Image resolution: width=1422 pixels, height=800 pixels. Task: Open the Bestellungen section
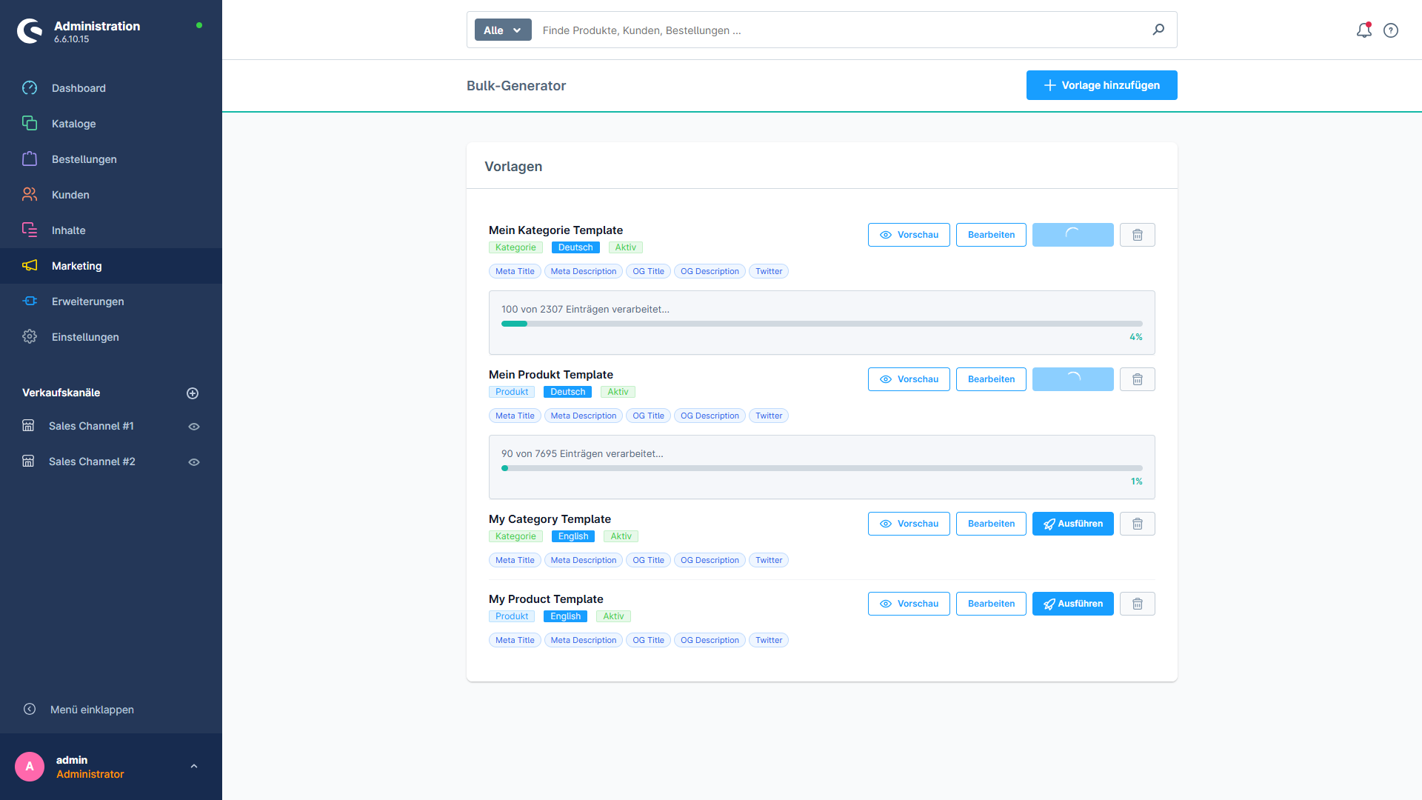[84, 159]
